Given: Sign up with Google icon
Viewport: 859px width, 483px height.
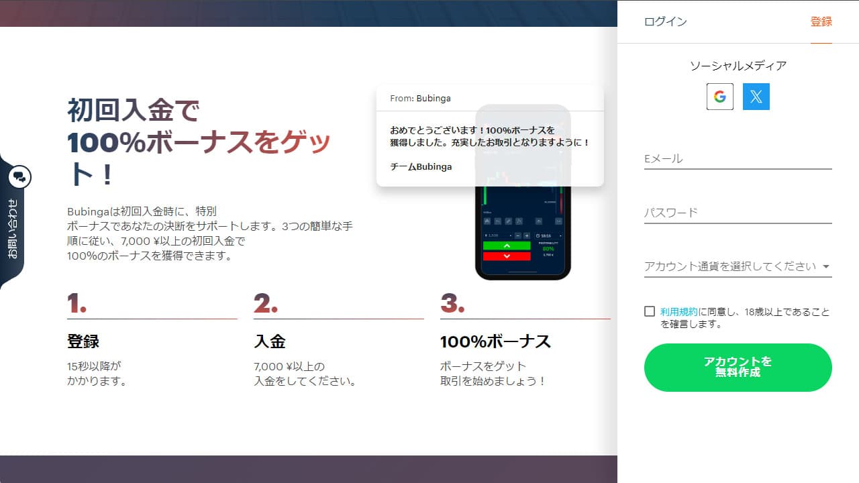Looking at the screenshot, I should pos(720,97).
